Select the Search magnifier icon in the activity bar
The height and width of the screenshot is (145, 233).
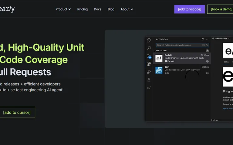pos(149,48)
